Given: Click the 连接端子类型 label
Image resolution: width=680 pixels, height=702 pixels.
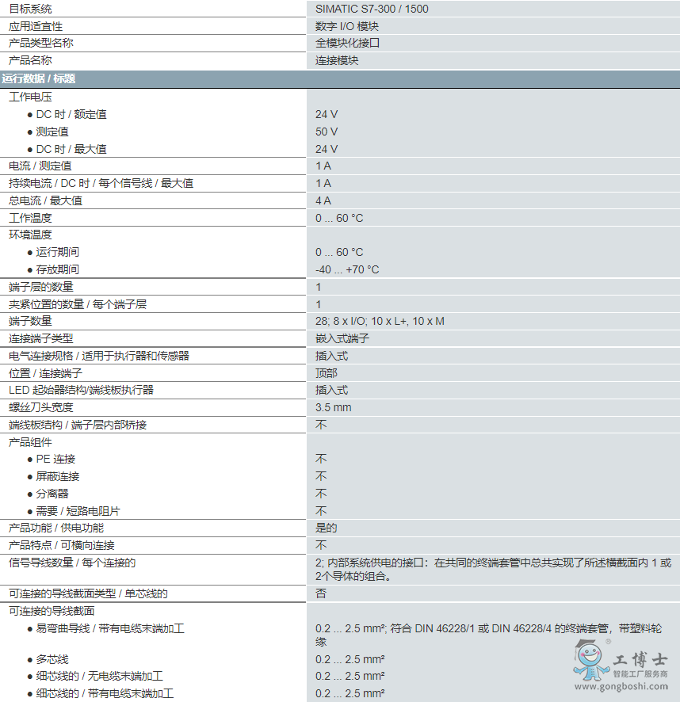Looking at the screenshot, I should (41, 338).
